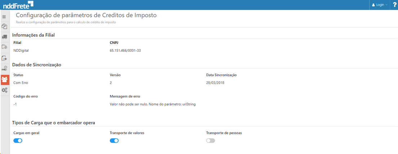Select the dark truck sidebar icon

(4, 37)
